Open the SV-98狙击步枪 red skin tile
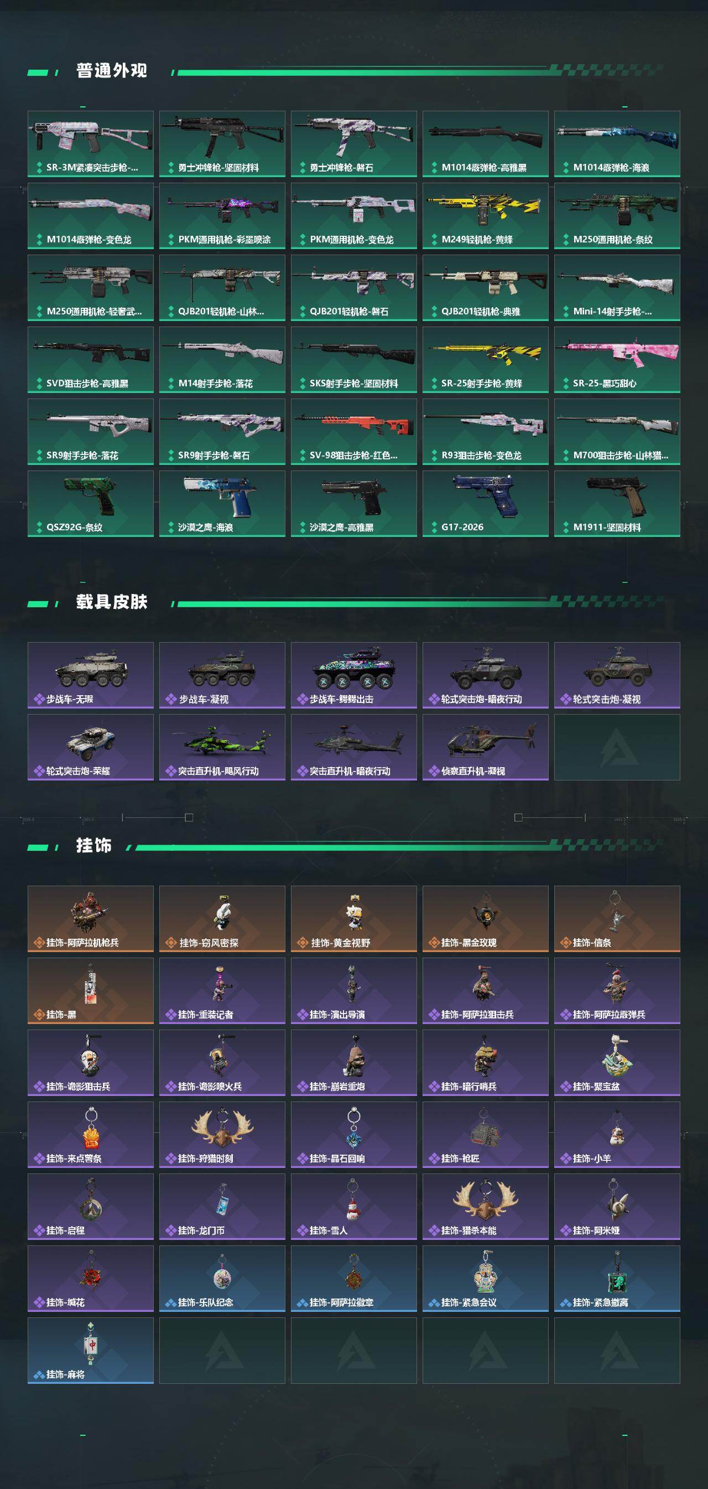 click(353, 432)
